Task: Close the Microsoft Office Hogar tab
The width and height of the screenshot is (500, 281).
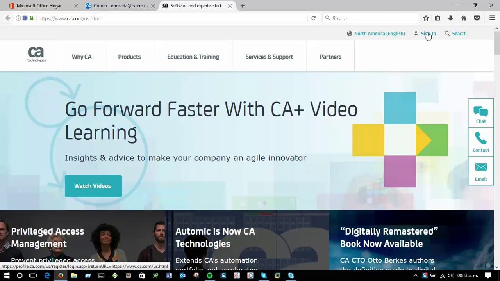Action: pyautogui.click(x=76, y=6)
